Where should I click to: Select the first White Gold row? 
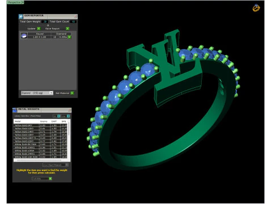41,144
